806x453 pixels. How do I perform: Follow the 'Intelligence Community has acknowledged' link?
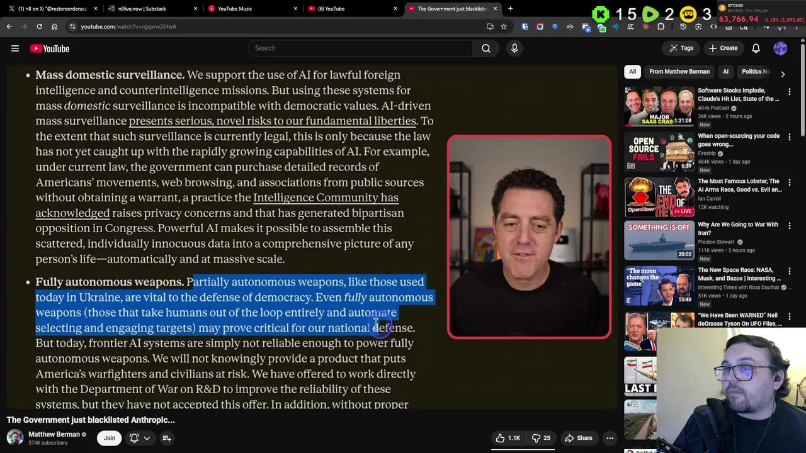click(x=326, y=198)
